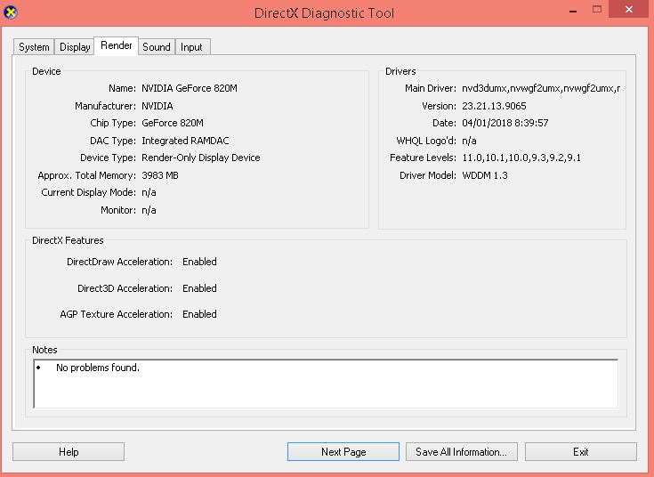Screen dimensions: 654x477
Task: Close the DirectX Diagnostic Tool window
Action: pyautogui.click(x=628, y=9)
